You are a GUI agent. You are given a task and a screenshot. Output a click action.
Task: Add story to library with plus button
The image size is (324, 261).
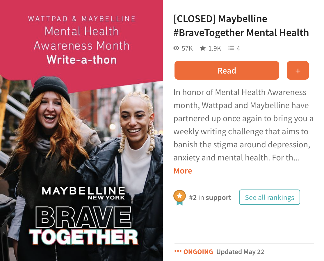pyautogui.click(x=298, y=70)
